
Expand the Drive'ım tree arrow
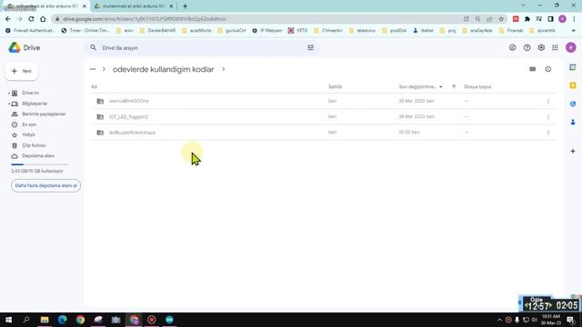pyautogui.click(x=9, y=93)
